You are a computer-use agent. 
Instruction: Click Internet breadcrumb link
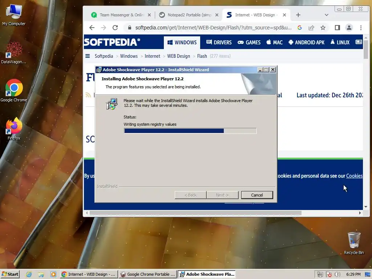[152, 56]
